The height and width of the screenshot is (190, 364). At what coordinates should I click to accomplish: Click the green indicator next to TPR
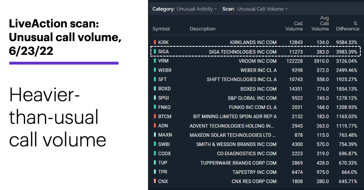155,172
